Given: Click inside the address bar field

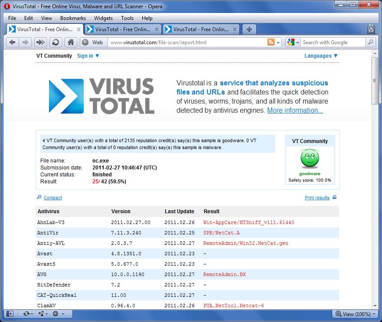Looking at the screenshot, I should [x=182, y=42].
